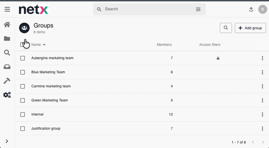This screenshot has height=148, width=269.
Task: Select the Blue Marketing Team checkbox
Action: (x=23, y=72)
